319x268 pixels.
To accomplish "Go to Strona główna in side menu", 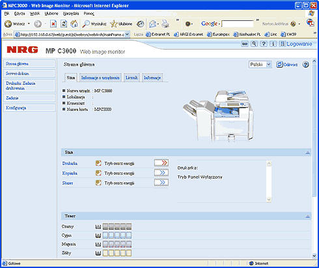I will 29,64.
